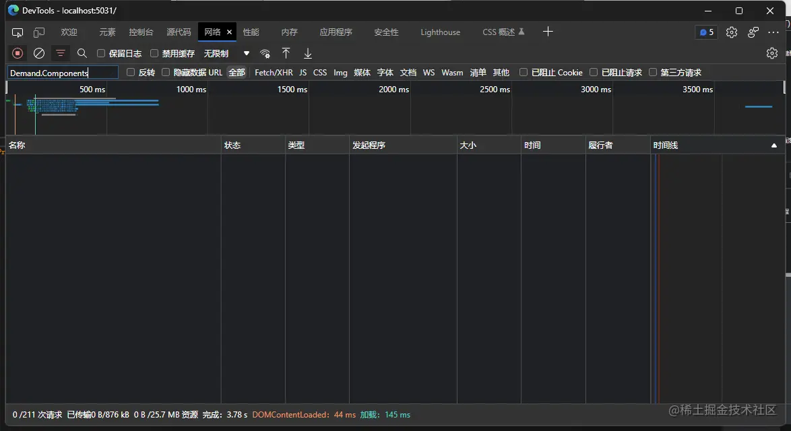
Task: Export HAR file with download arrow
Action: pyautogui.click(x=308, y=53)
